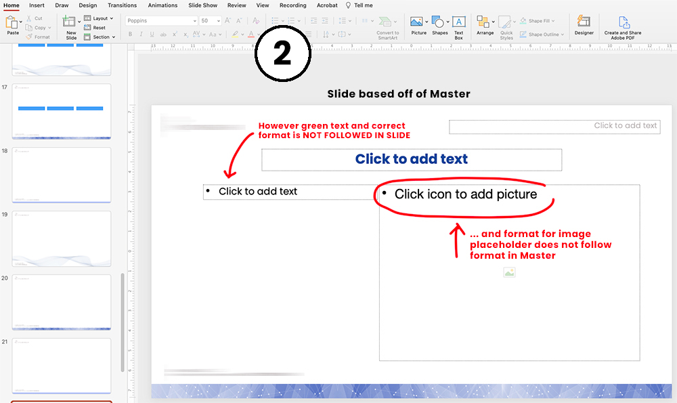The width and height of the screenshot is (677, 403).
Task: Click the increase indent icon
Action: point(325,21)
